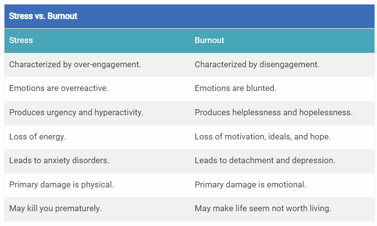
Task: Click 'Emotions are blunted.' text
Action: [x=236, y=89]
